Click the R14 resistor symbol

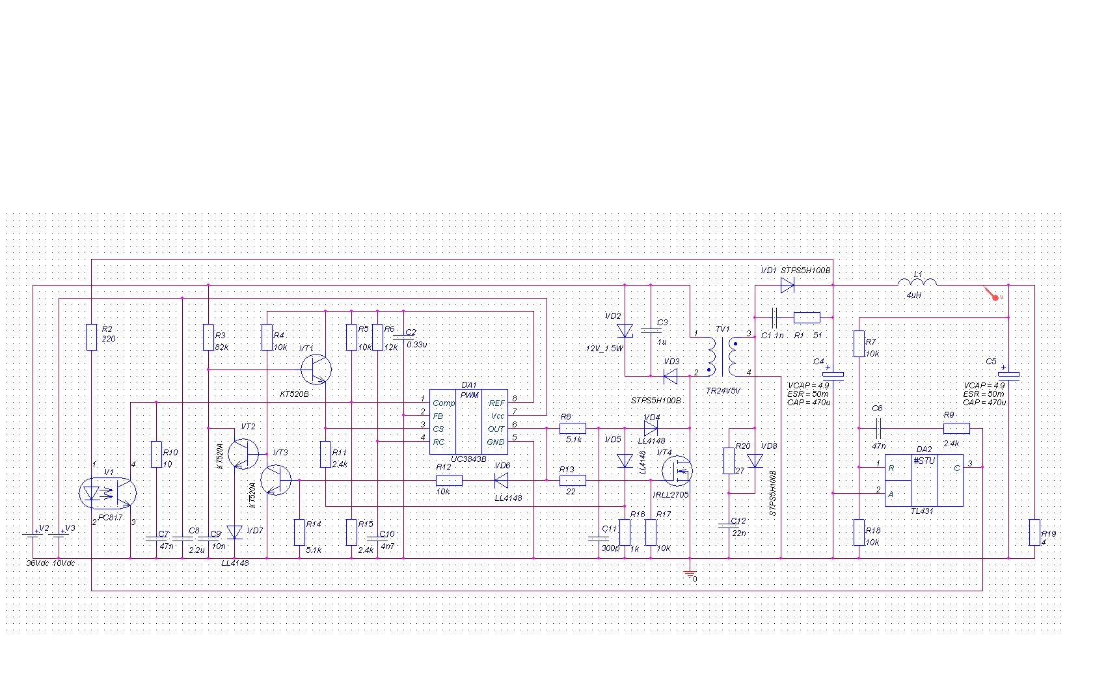[299, 532]
